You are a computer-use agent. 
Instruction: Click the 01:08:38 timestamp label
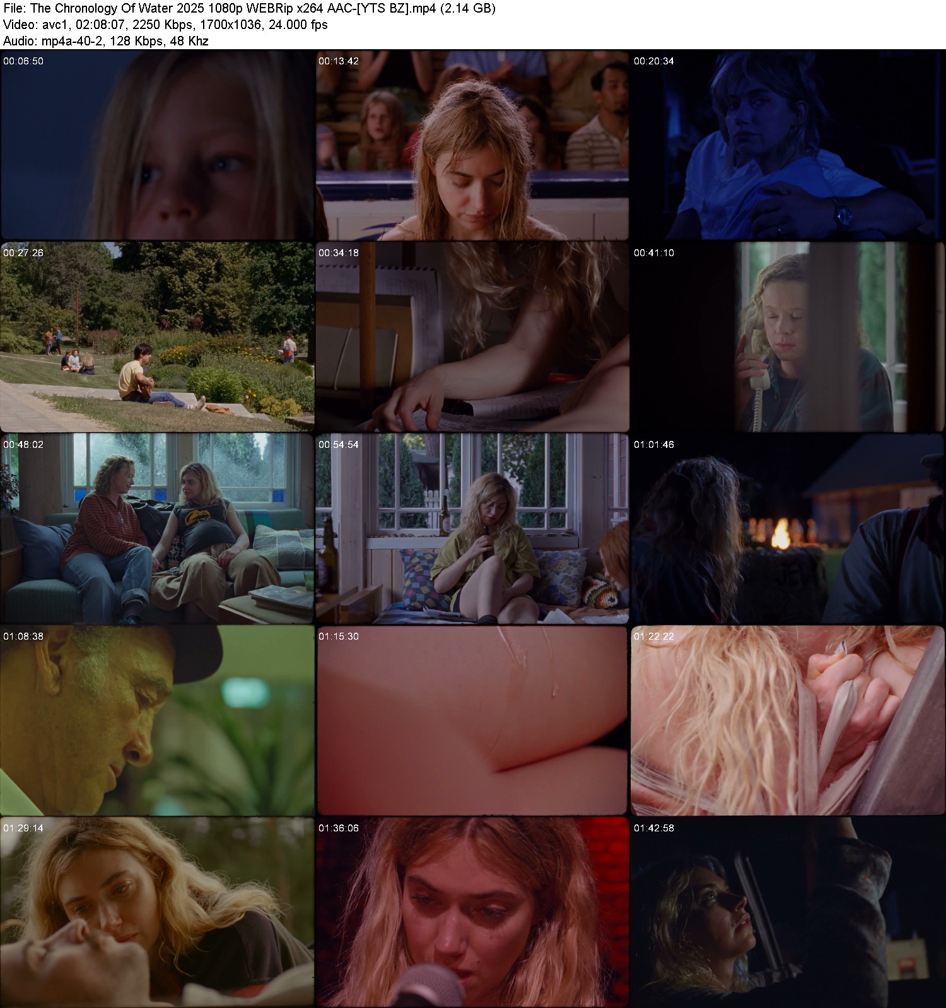coord(23,636)
